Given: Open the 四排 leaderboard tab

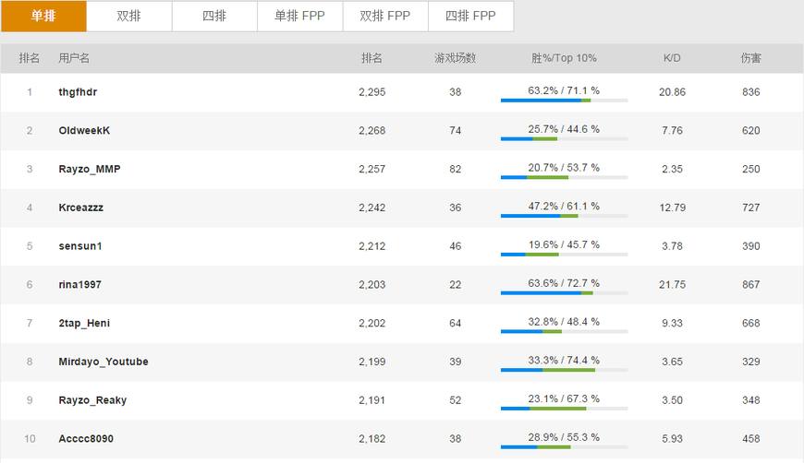Looking at the screenshot, I should tap(213, 16).
